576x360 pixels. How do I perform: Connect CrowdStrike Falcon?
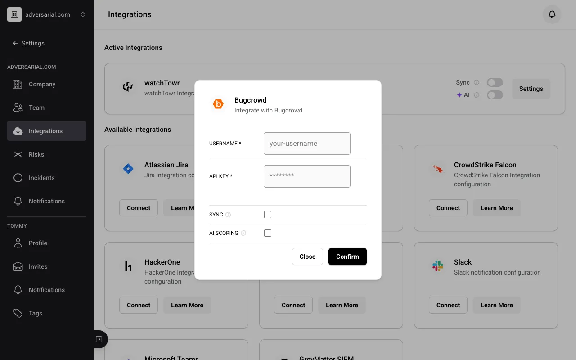448,208
